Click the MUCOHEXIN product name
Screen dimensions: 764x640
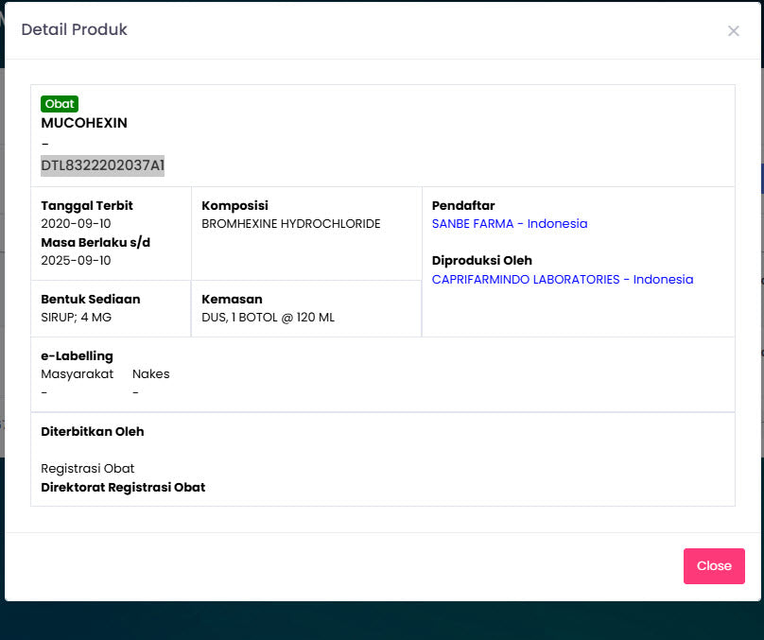84,123
